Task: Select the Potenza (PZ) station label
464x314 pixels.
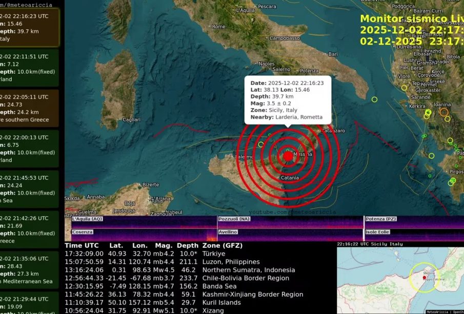Action: (381, 219)
